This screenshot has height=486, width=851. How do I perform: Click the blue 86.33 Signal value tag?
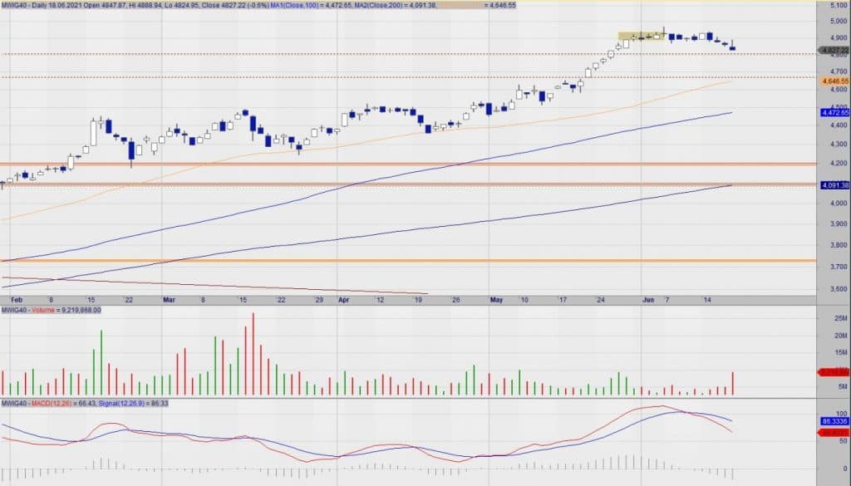pos(834,422)
